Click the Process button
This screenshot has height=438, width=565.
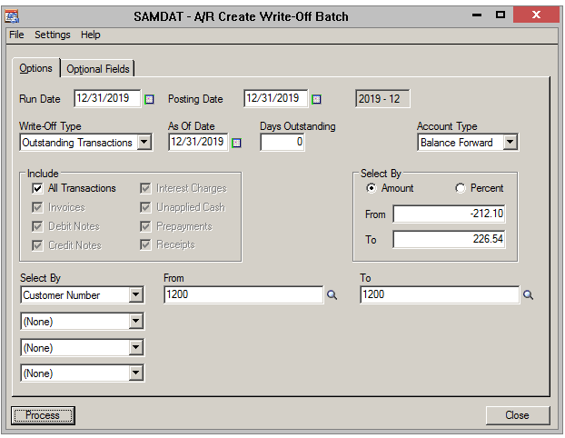click(x=43, y=415)
